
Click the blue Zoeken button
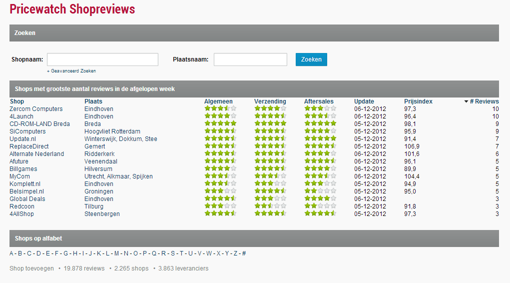pos(311,59)
